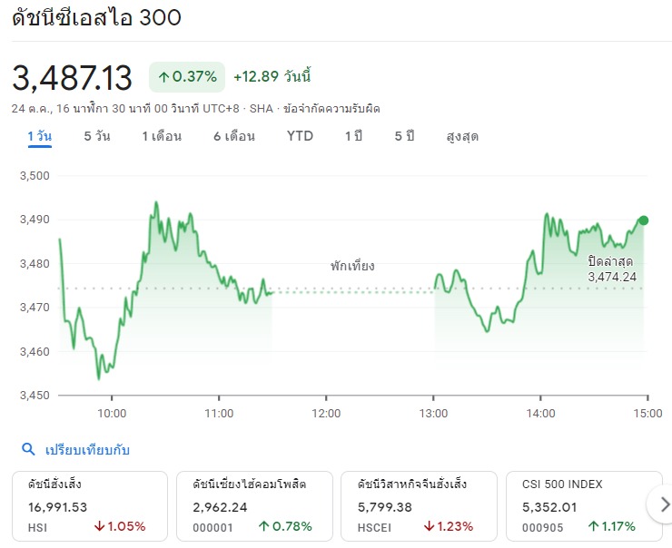Click the red down arrow on the HSI card
The height and width of the screenshot is (548, 672).
(99, 526)
